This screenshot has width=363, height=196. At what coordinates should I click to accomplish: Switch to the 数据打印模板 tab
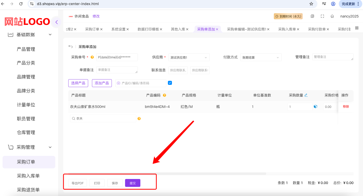(148, 29)
